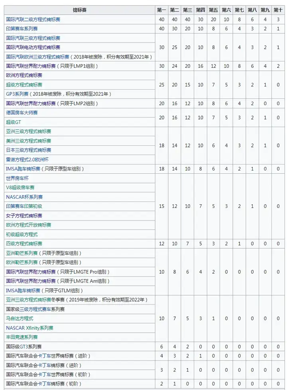Open the 亚洲三级方程式锦标赛 link in 冬季赛 row
The width and height of the screenshot is (287, 390).
pos(29,300)
